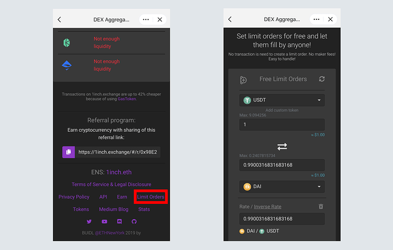Expand the USDT token dropdown

coord(282,100)
